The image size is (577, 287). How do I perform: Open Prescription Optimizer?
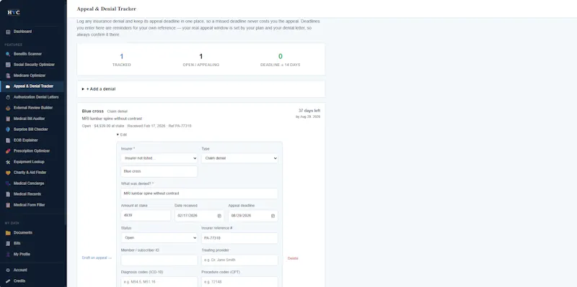pos(32,151)
